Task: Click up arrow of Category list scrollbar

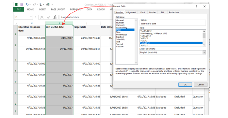Action: pos(136,21)
